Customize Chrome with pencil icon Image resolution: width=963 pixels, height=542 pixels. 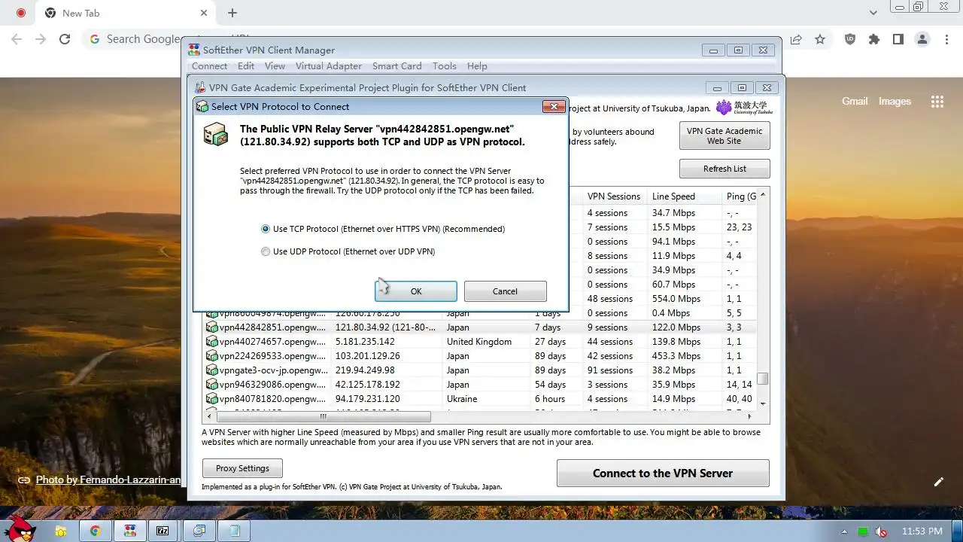point(938,482)
